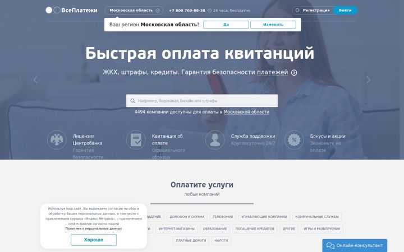Viewport: 404px width, 252px height.
Task: Click the Квитанция об оплате text
Action: (x=167, y=139)
